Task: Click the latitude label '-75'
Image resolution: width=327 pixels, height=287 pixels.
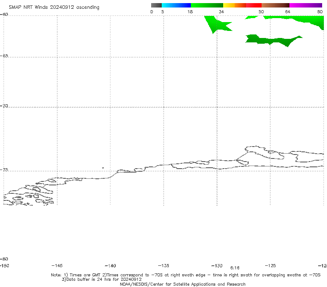Action: click(4, 170)
